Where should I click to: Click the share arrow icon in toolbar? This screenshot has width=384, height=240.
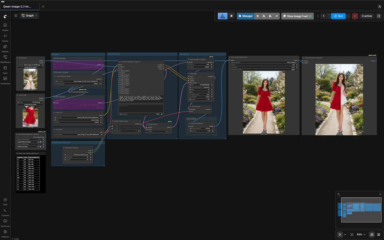276,16
